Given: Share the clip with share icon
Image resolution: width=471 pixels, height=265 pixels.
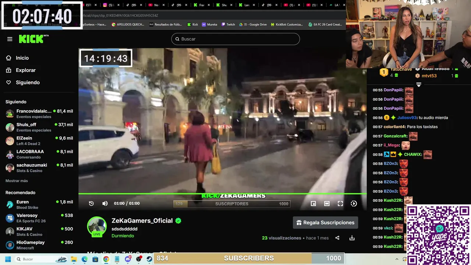Looking at the screenshot, I should [337, 238].
